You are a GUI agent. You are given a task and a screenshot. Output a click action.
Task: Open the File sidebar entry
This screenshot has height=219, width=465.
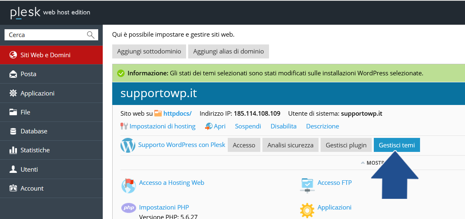click(x=51, y=112)
